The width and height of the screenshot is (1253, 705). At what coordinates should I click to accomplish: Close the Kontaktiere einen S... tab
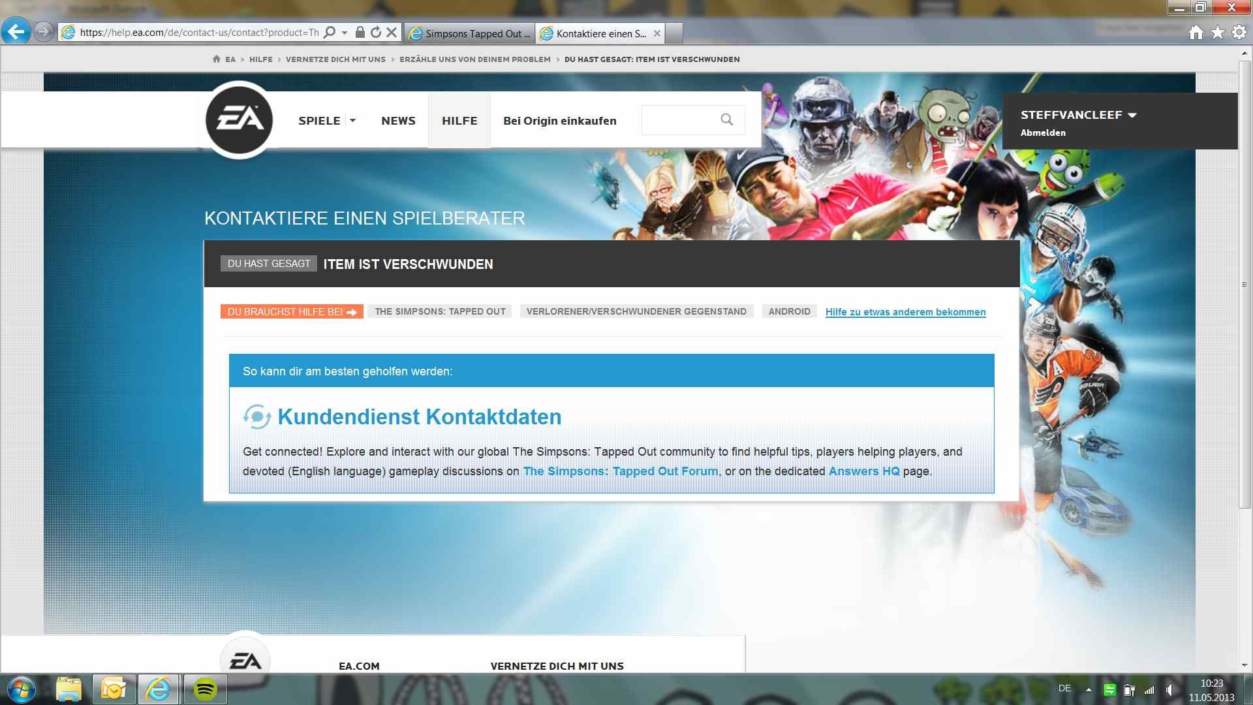coord(657,33)
